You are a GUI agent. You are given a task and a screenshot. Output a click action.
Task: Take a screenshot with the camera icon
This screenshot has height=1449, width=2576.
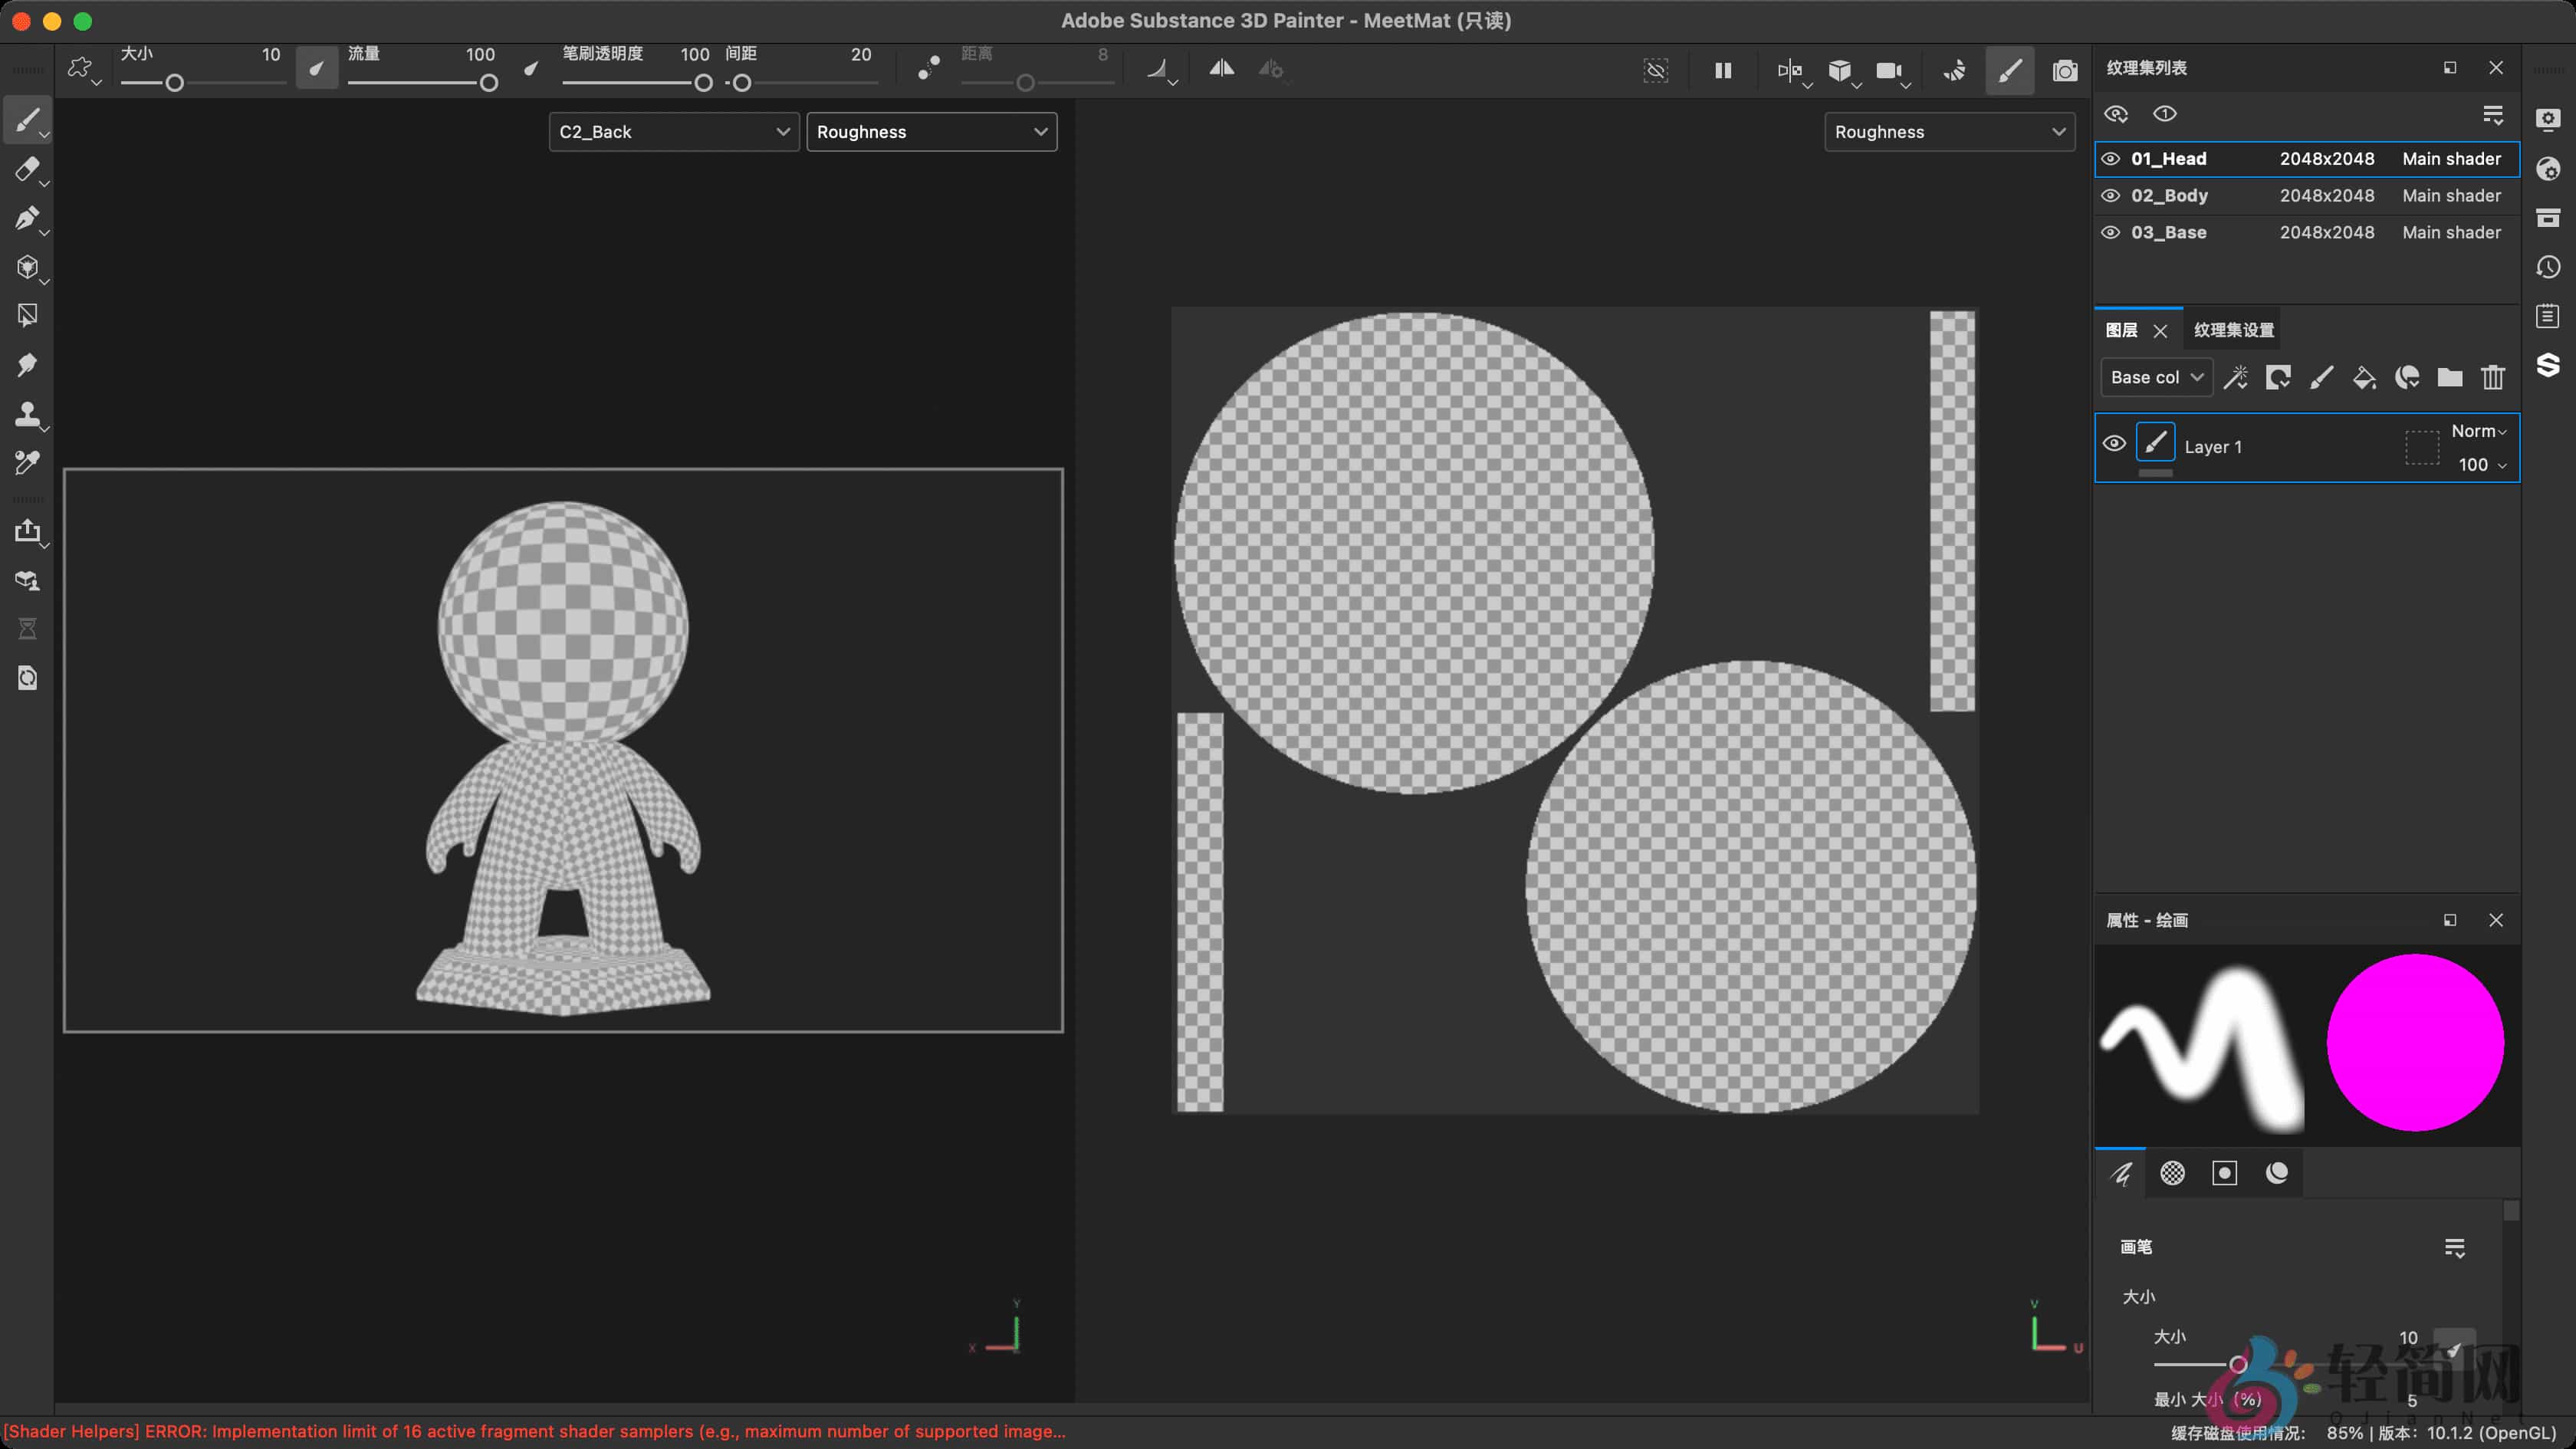2065,70
